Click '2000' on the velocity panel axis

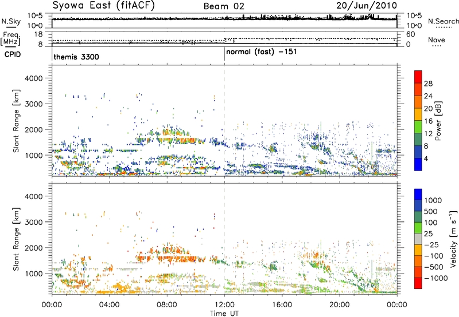click(33, 248)
